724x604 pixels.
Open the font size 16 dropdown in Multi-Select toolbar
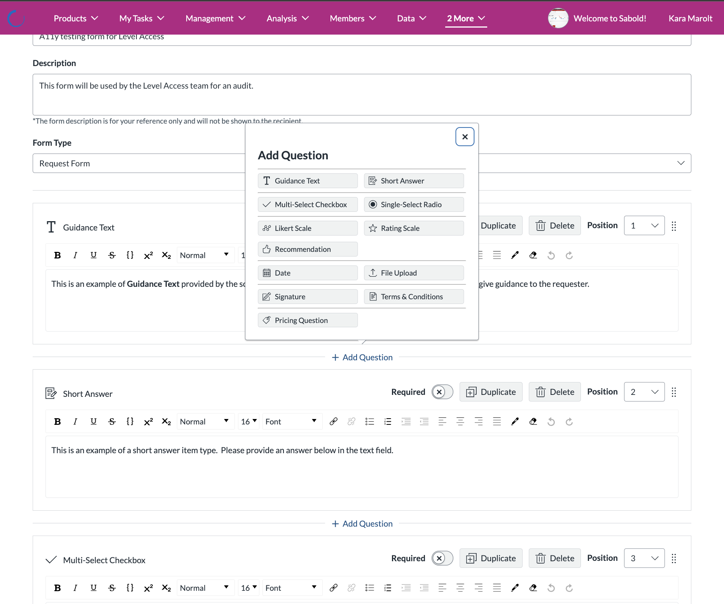tap(249, 588)
